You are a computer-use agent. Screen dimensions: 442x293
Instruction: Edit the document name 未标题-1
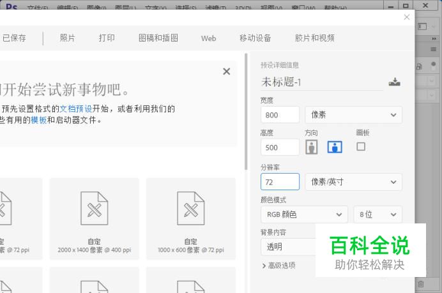coord(321,82)
